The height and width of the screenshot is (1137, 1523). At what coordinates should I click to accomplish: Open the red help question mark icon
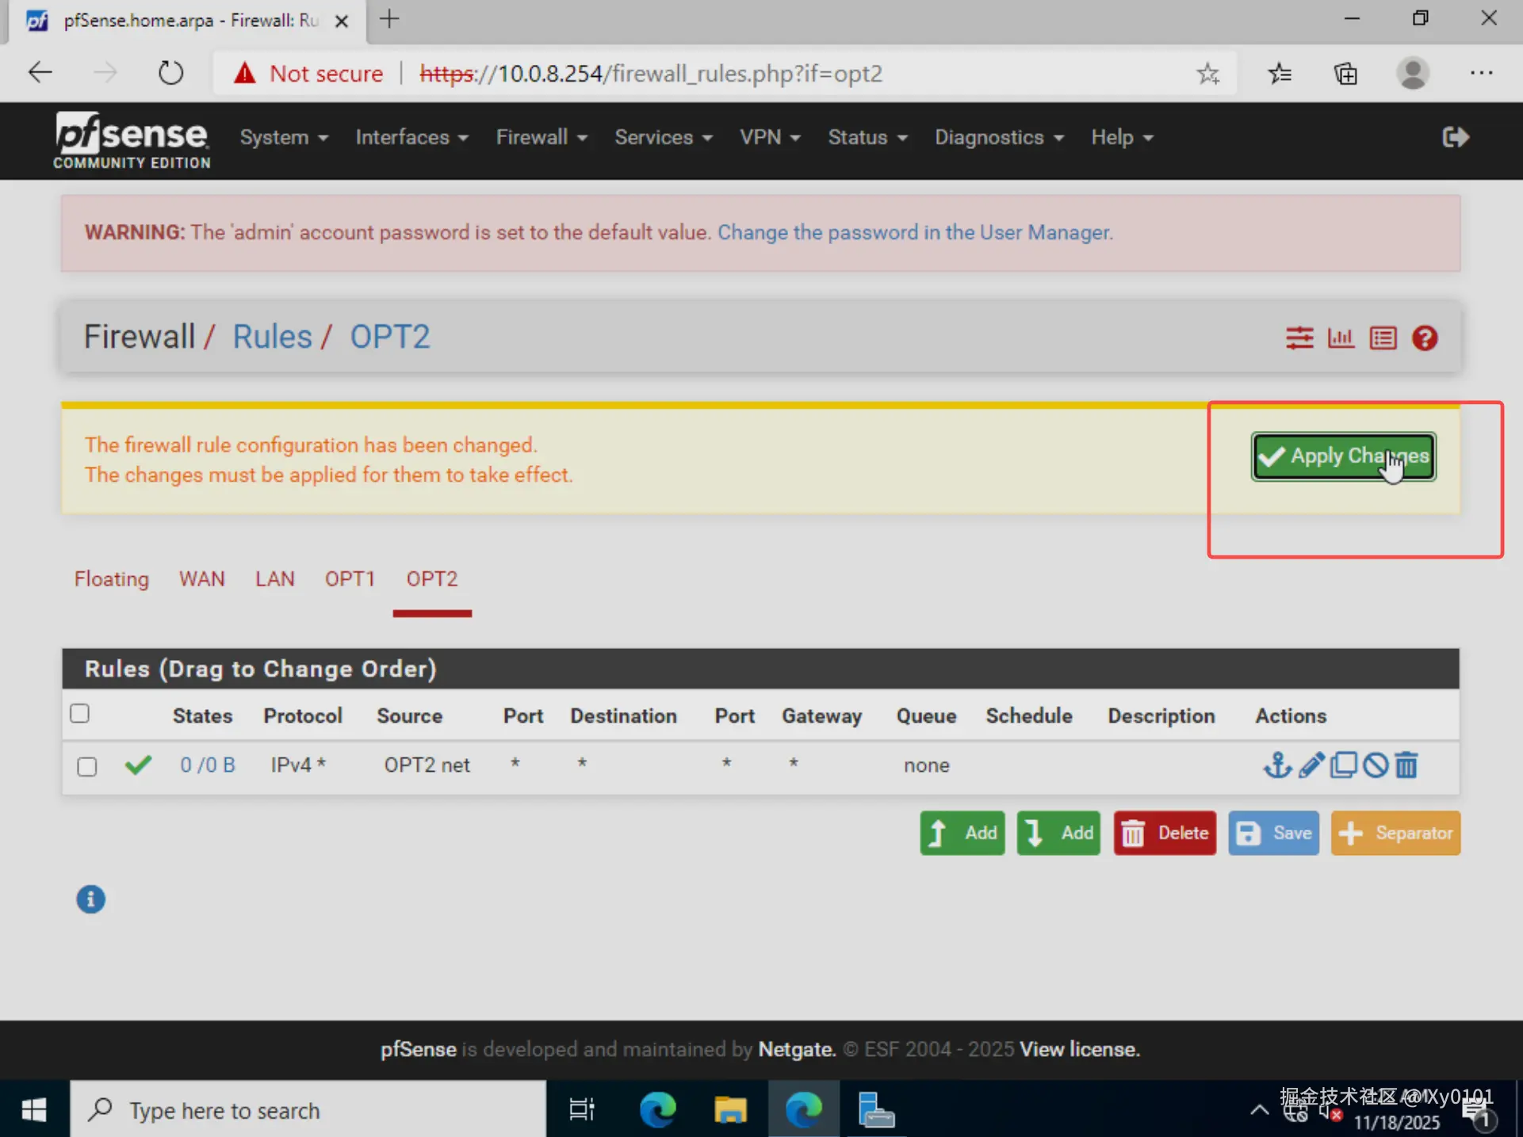coord(1425,338)
